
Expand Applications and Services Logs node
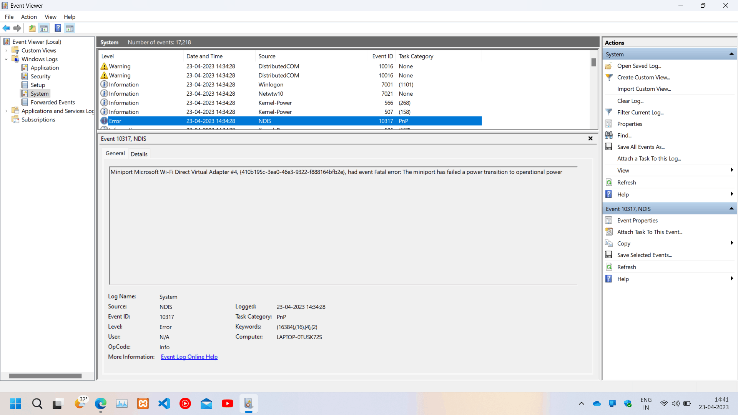coord(6,111)
